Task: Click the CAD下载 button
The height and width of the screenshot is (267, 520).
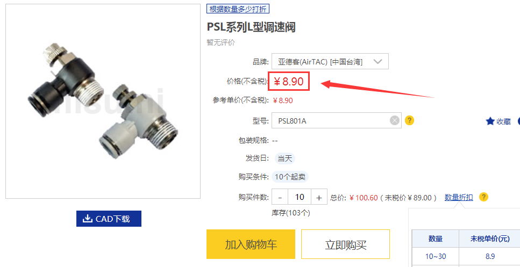Action: (x=109, y=219)
